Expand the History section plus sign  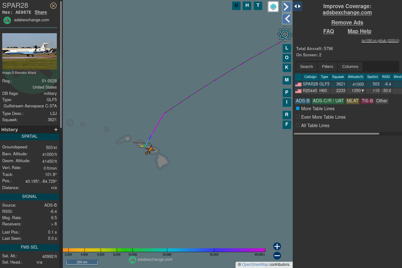(x=56, y=130)
